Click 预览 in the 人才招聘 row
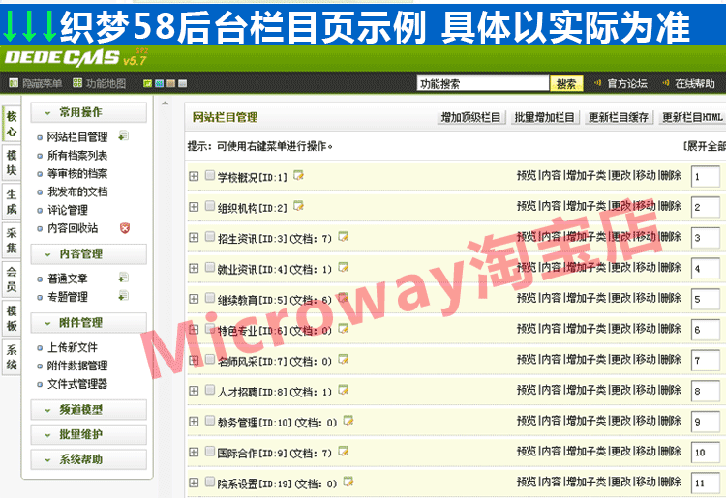The width and height of the screenshot is (726, 499). (x=527, y=390)
